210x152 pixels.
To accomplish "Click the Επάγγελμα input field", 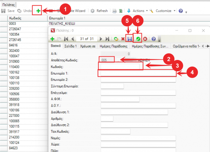I will pyautogui.click(x=138, y=93).
